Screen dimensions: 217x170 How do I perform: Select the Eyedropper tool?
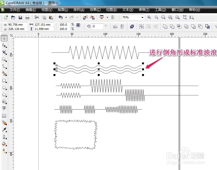point(4,130)
